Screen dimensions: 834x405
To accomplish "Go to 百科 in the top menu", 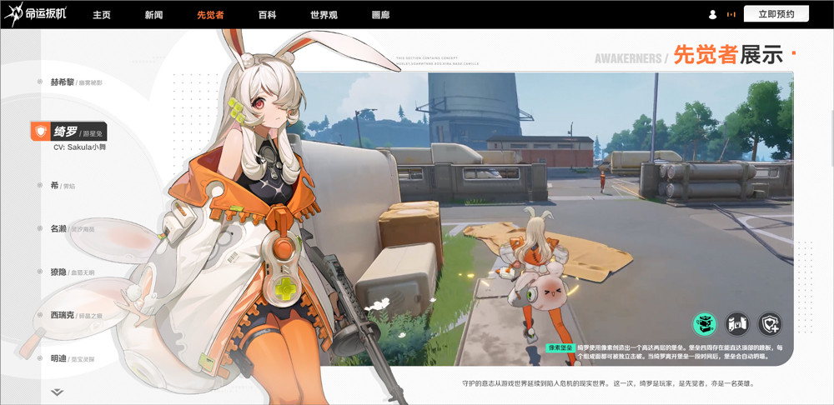I will coord(267,15).
